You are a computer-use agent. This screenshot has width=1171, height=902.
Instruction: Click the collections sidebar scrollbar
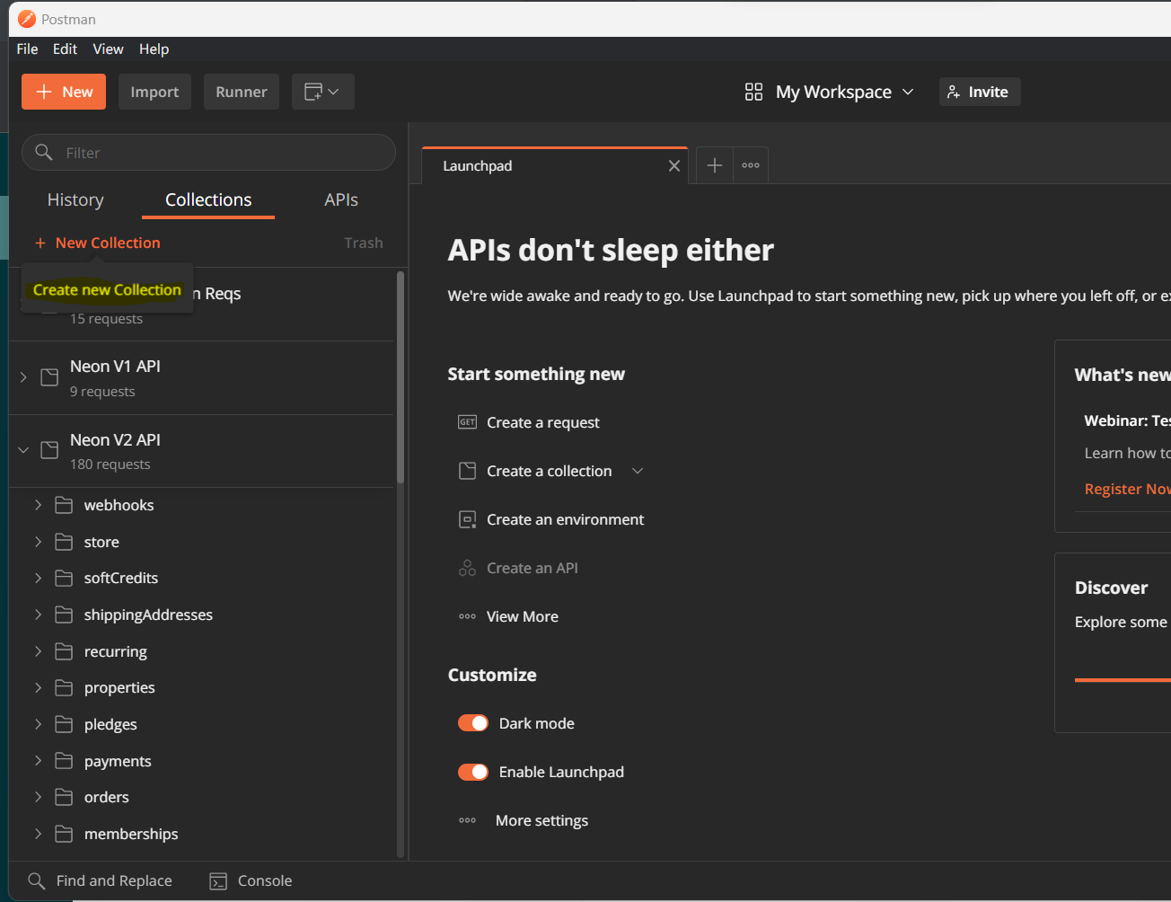(401, 377)
